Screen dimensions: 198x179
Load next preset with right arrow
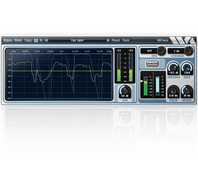pos(108,40)
